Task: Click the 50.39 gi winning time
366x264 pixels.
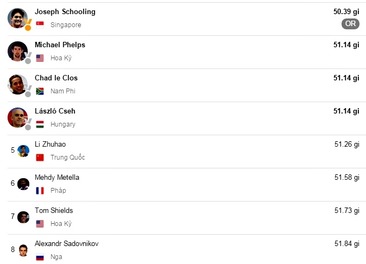Action: tap(346, 11)
